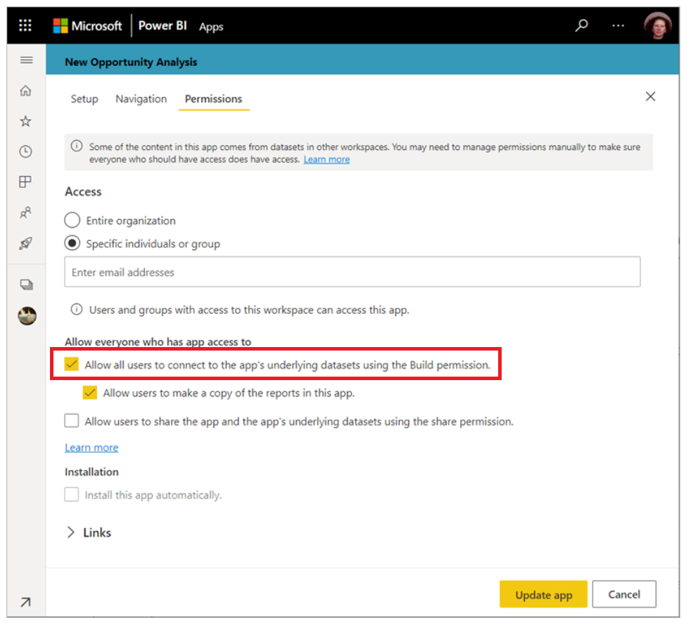686x623 pixels.
Task: Toggle the hamburger navigation pane icon
Action: [x=26, y=60]
